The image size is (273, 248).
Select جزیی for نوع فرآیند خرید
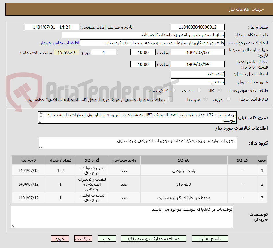point(228,98)
